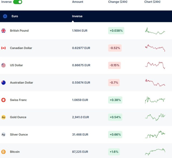Image resolution: width=172 pixels, height=158 pixels.
Task: Toggle the Inverse switch off
Action: point(18,2)
